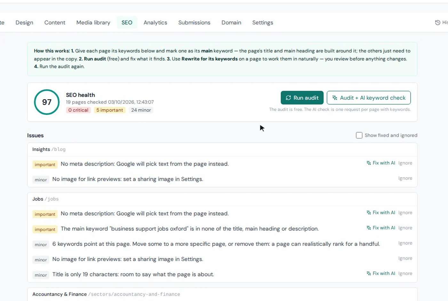
Task: Ignore the main keyword issue
Action: coord(405,228)
